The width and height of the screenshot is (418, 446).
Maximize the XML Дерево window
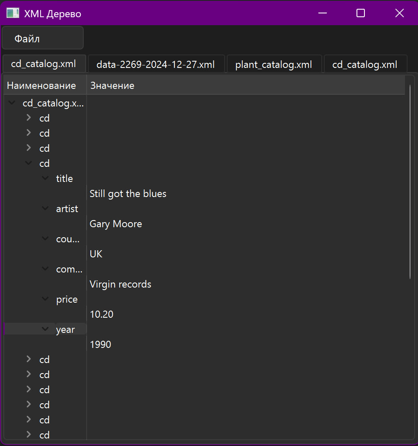click(360, 13)
